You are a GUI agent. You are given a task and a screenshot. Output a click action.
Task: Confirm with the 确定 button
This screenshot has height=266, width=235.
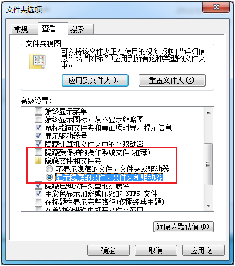108,250
